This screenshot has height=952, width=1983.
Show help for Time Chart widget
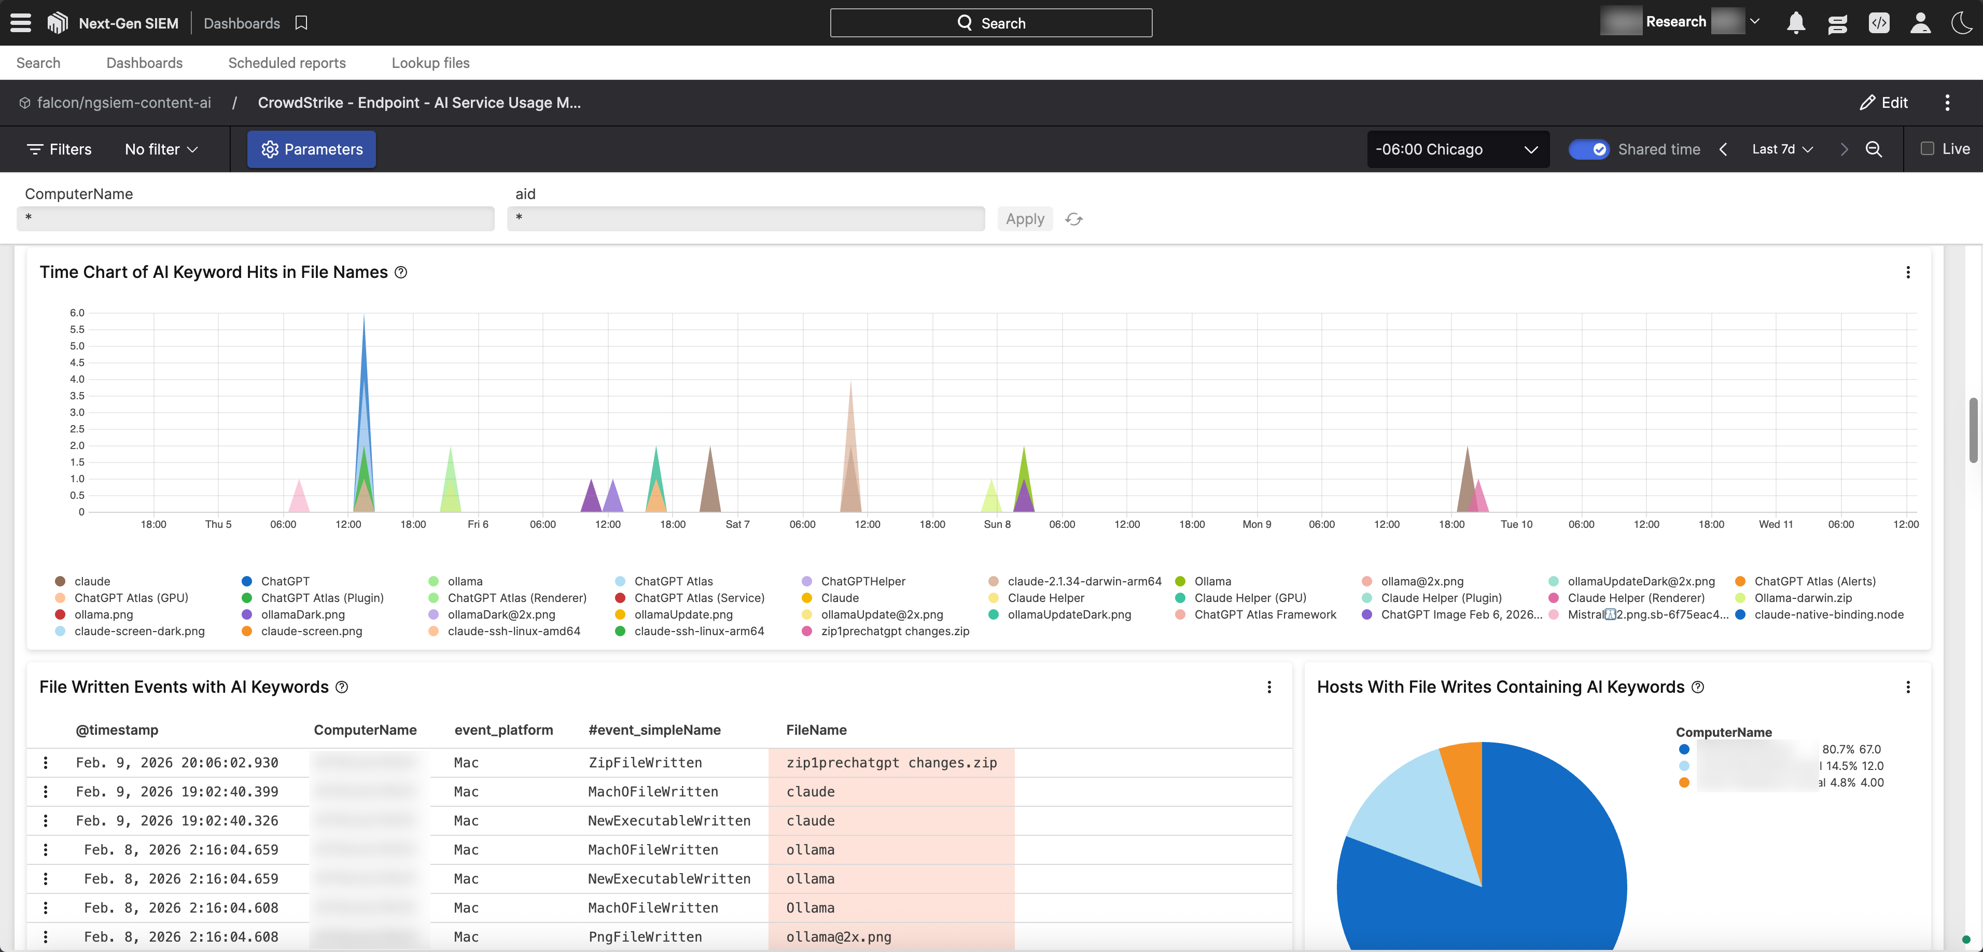[401, 272]
